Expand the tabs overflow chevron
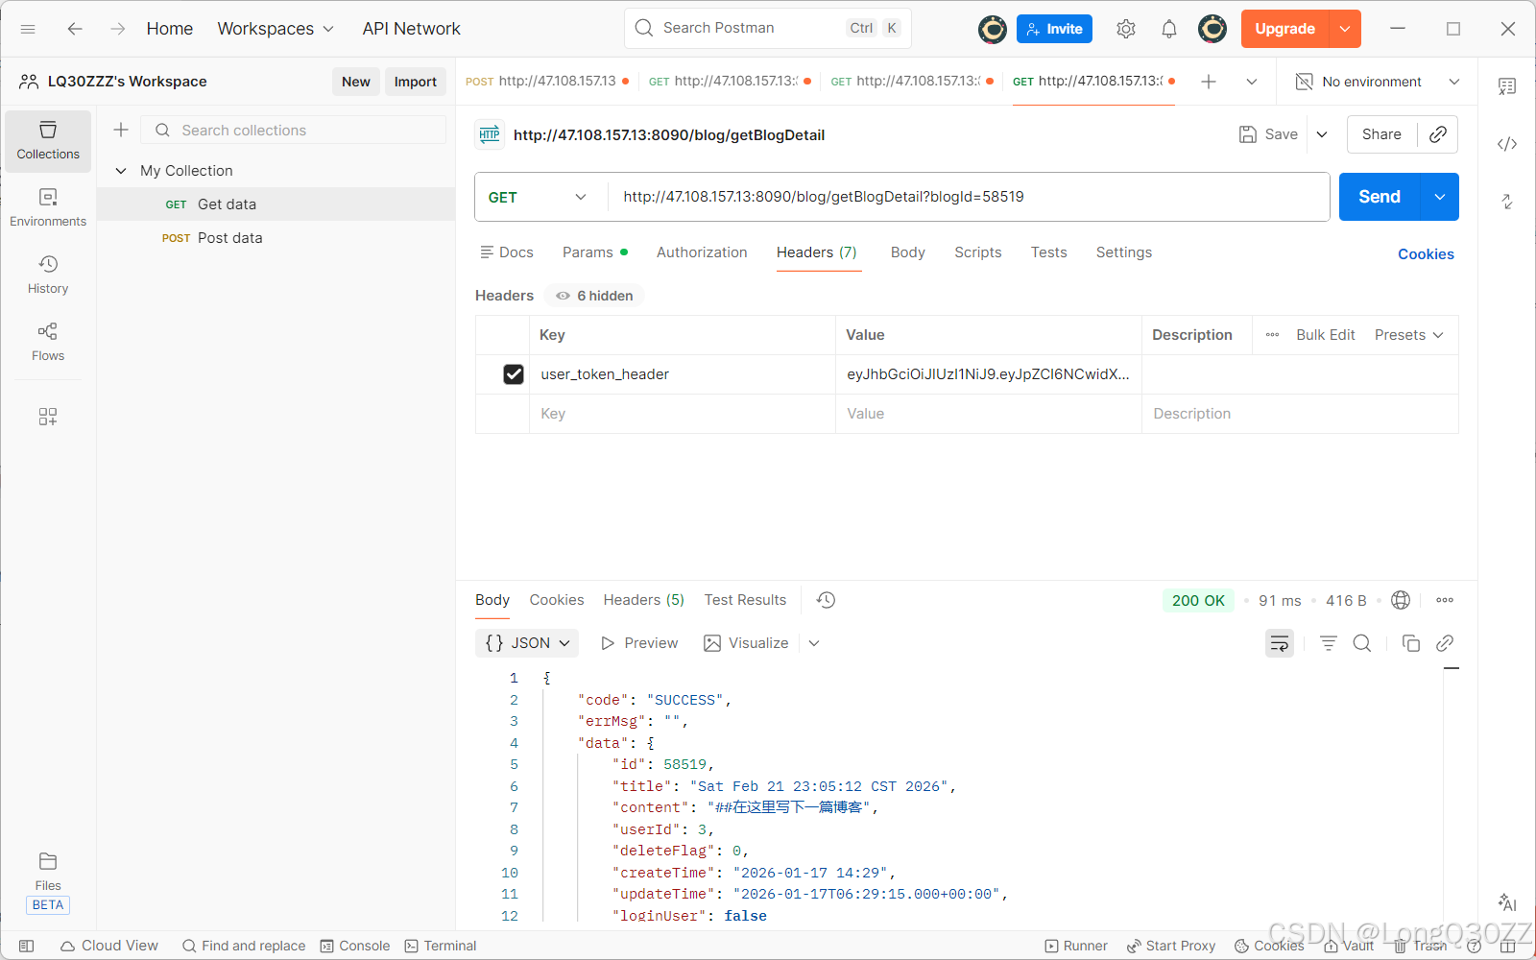Viewport: 1536px width, 960px height. click(x=1252, y=82)
